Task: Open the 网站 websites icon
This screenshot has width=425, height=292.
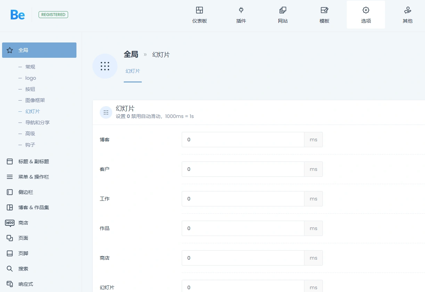Action: tap(283, 14)
